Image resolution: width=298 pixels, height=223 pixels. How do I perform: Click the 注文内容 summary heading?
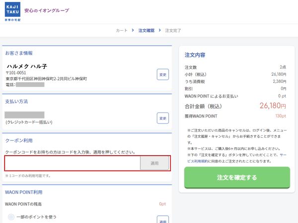195,55
